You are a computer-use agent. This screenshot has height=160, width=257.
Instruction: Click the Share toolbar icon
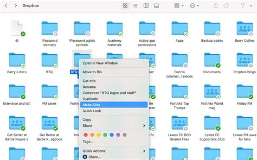(x=216, y=6)
